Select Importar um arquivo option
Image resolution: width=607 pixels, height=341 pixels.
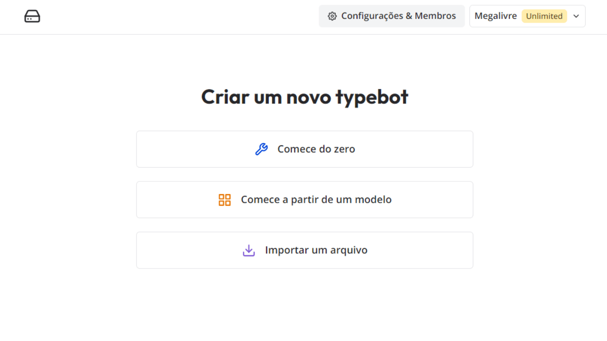304,250
